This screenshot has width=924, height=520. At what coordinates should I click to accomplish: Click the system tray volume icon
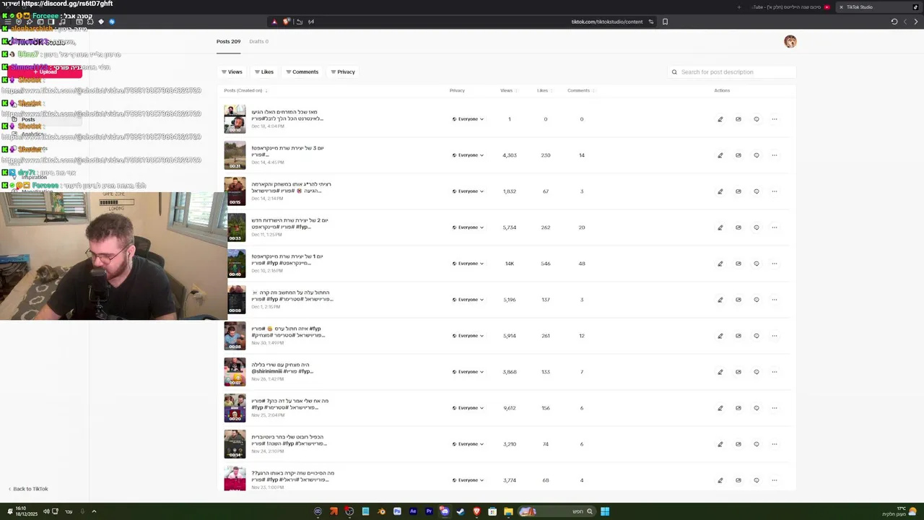click(46, 511)
